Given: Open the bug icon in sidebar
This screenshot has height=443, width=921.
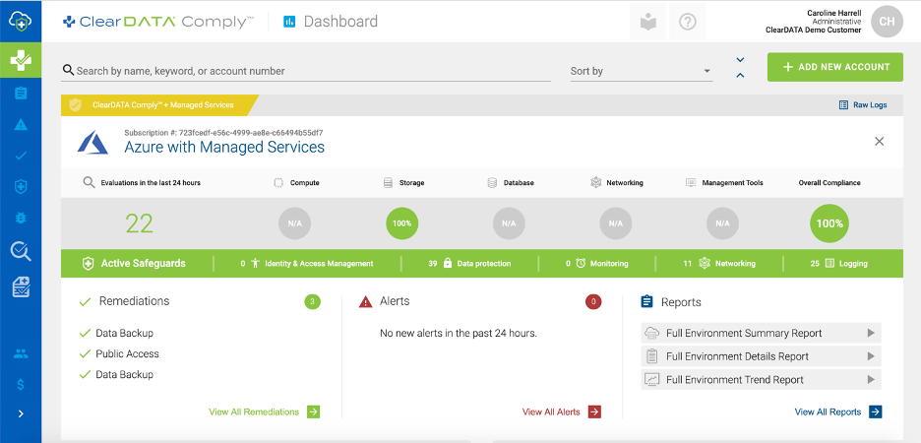Looking at the screenshot, I should 21,218.
